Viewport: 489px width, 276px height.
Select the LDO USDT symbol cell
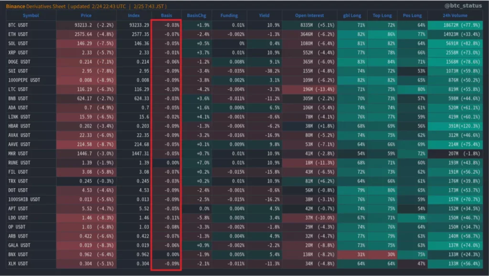pyautogui.click(x=31, y=218)
